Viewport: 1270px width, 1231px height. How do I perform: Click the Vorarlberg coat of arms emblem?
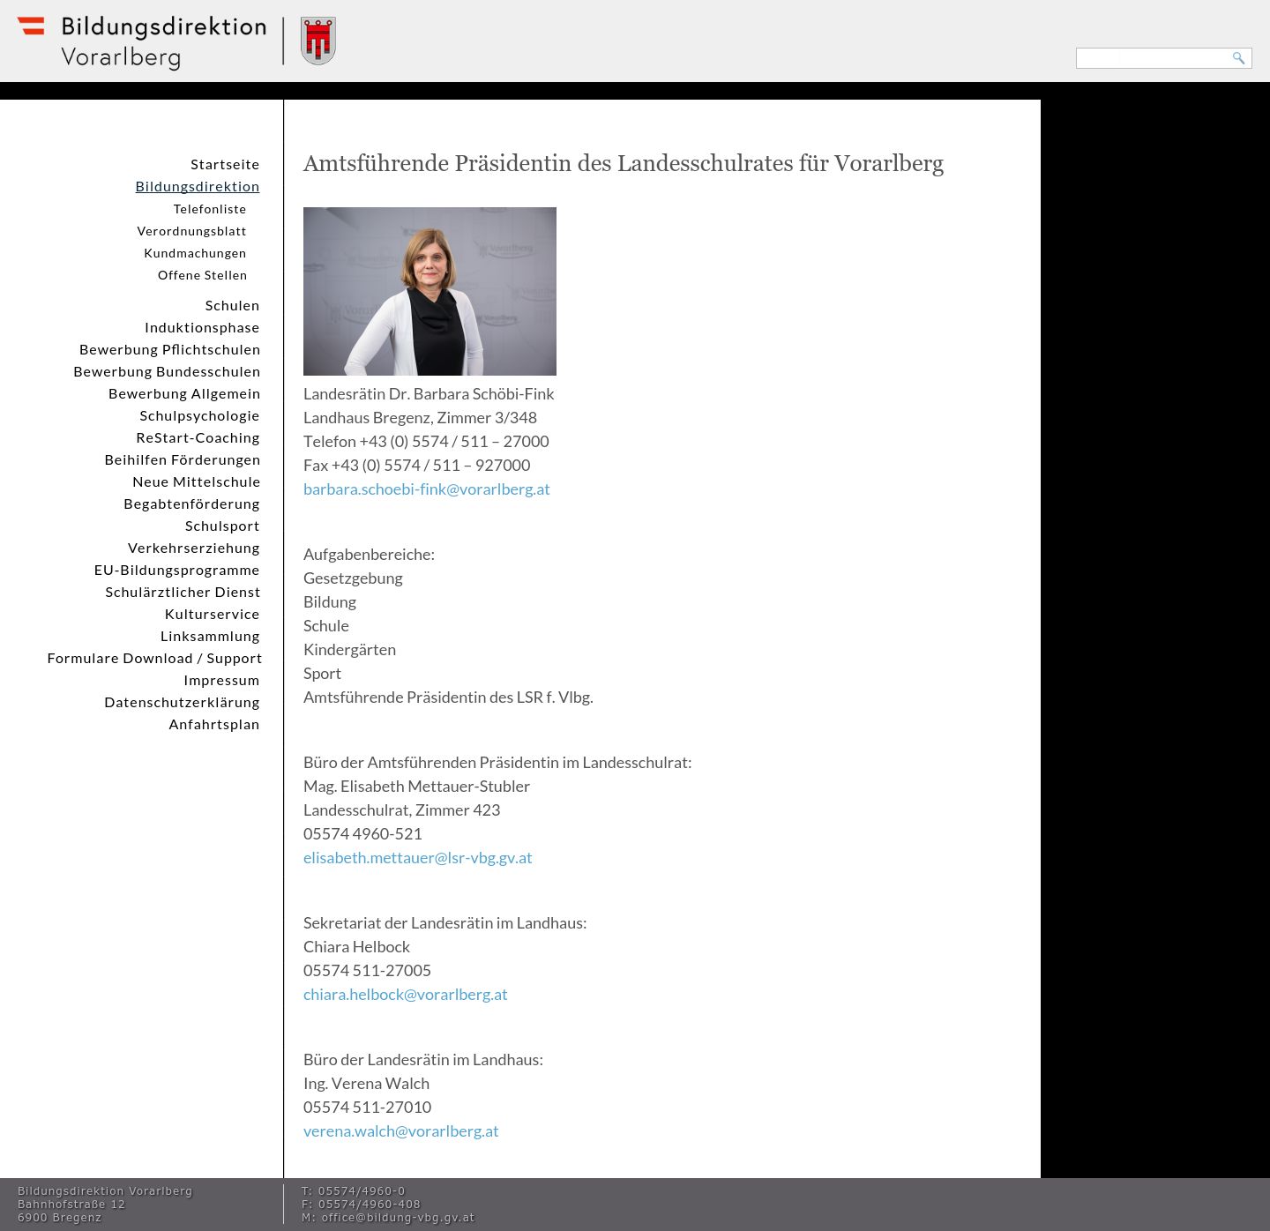(317, 41)
